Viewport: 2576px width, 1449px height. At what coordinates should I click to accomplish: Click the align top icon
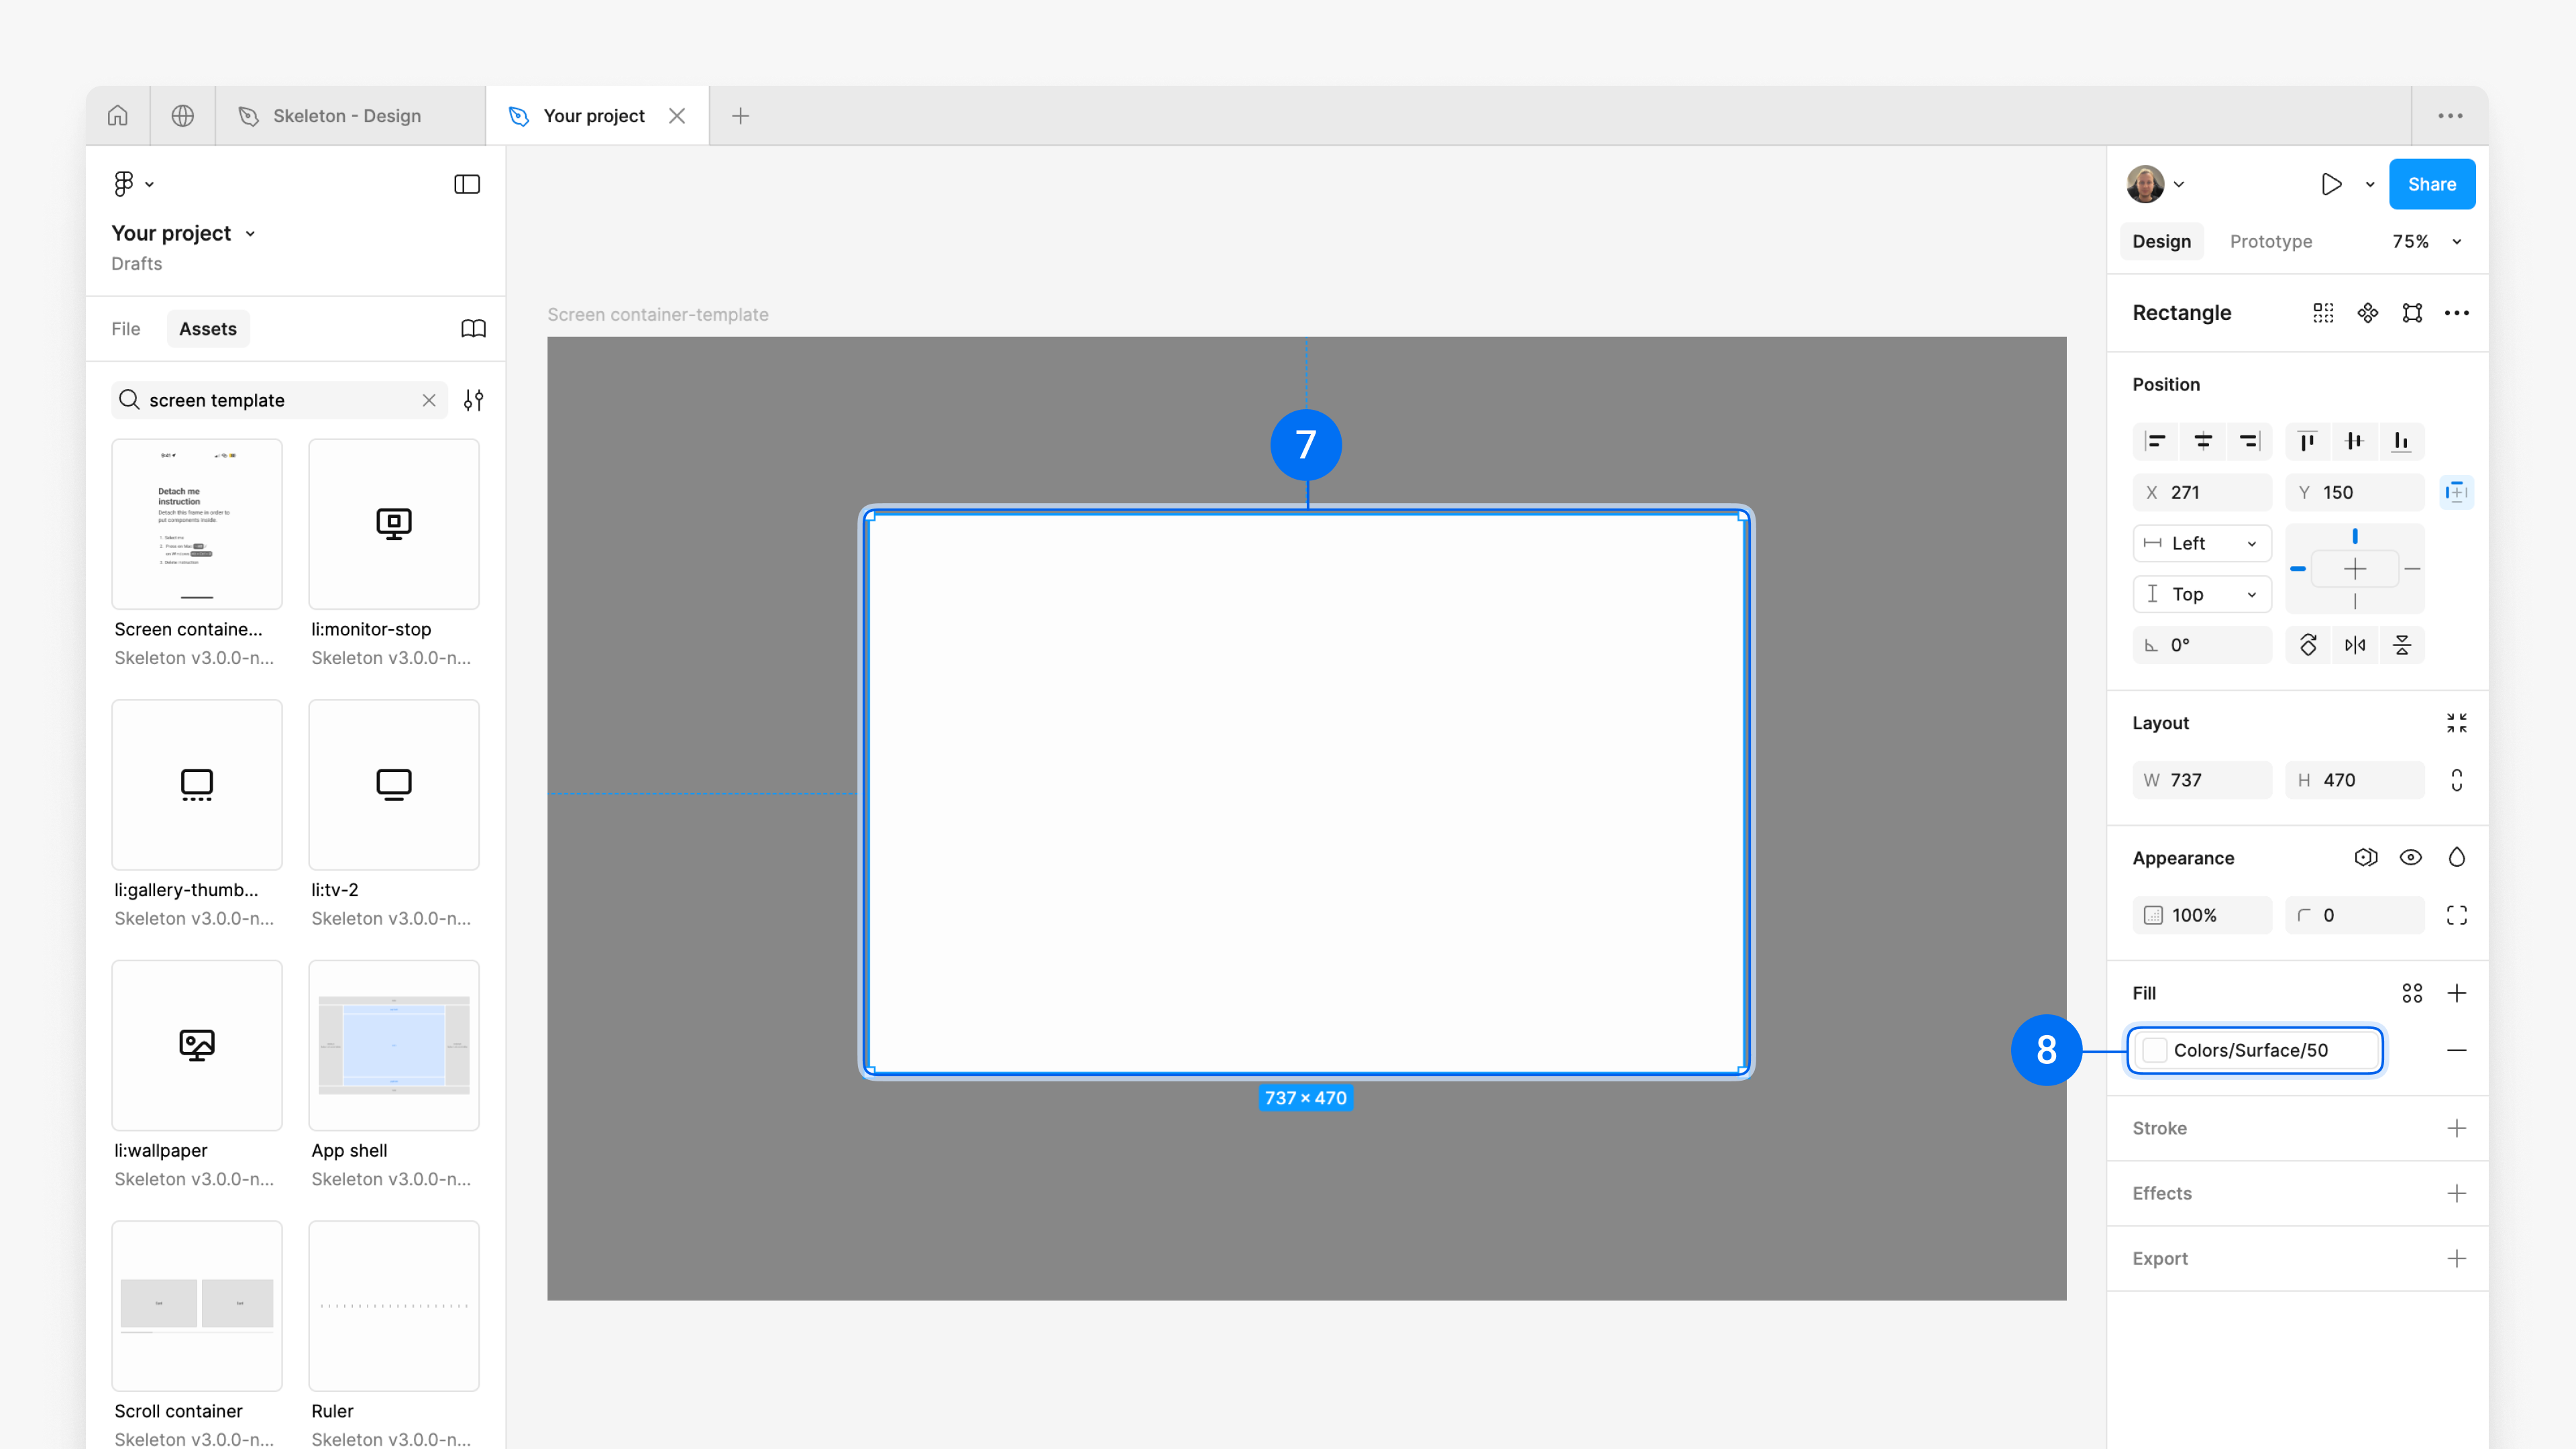(2307, 441)
